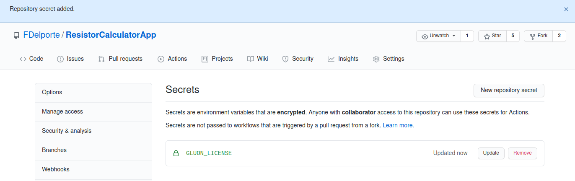Dismiss the 'Repository secret added' banner
The height and width of the screenshot is (181, 575).
[x=566, y=9]
